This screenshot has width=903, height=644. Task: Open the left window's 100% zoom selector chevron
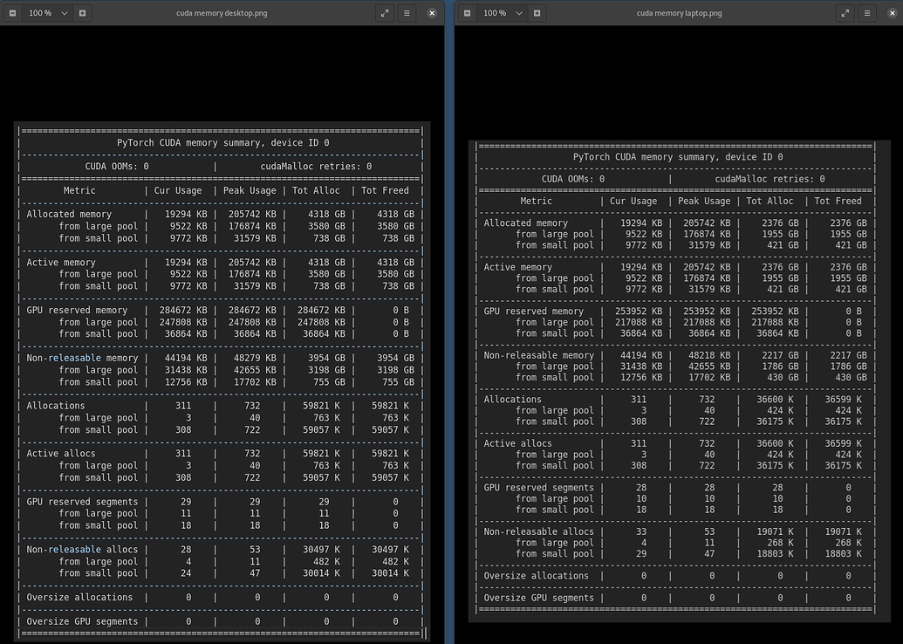[65, 13]
